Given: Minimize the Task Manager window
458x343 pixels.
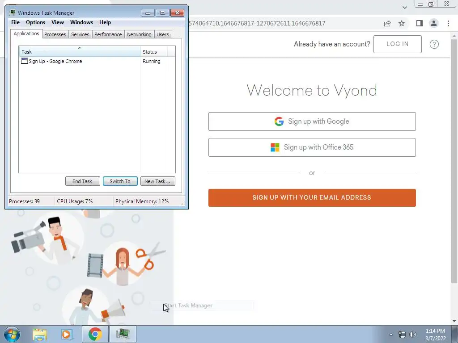Looking at the screenshot, I should pyautogui.click(x=148, y=13).
